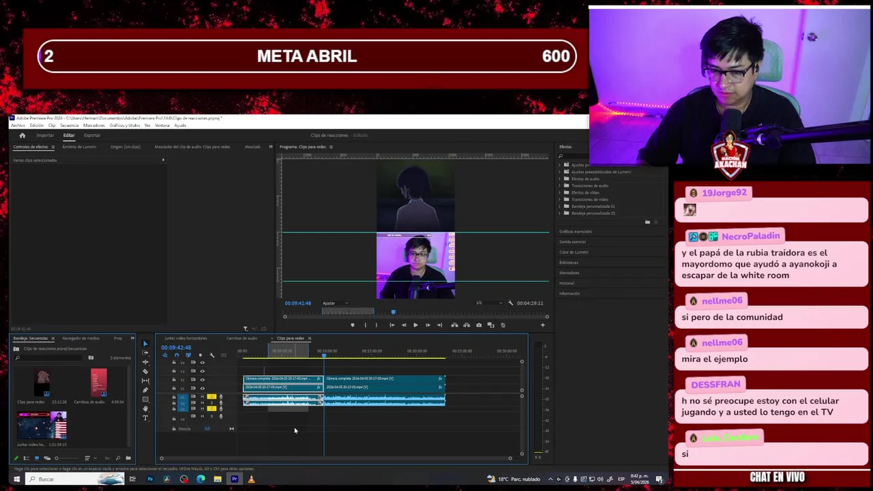Screen dimensions: 873x491
Task: Select the Pen tool
Action: tap(145, 390)
